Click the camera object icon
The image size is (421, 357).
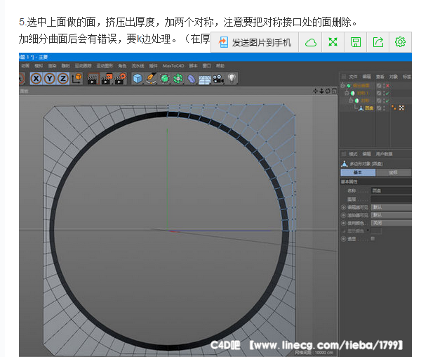click(x=218, y=79)
